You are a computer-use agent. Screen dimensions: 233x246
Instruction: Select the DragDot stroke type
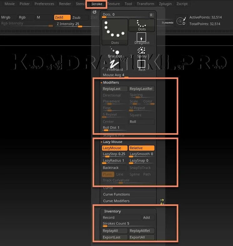[x=115, y=52]
